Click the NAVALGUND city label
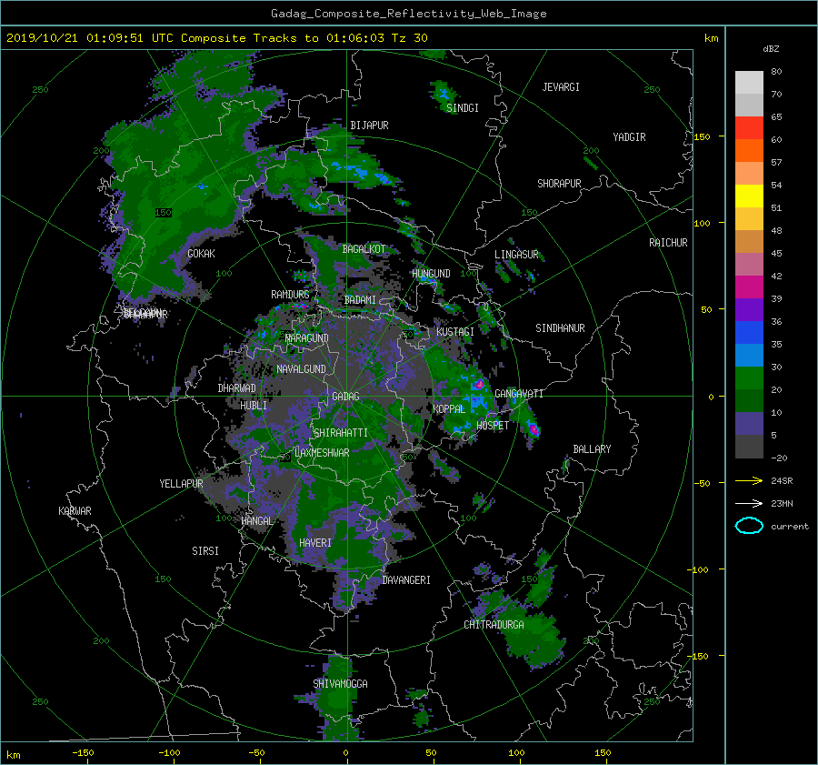The height and width of the screenshot is (765, 818). 301,369
